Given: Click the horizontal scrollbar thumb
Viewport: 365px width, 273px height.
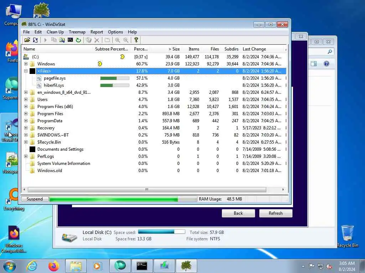Looking at the screenshot, I should coord(147,189).
